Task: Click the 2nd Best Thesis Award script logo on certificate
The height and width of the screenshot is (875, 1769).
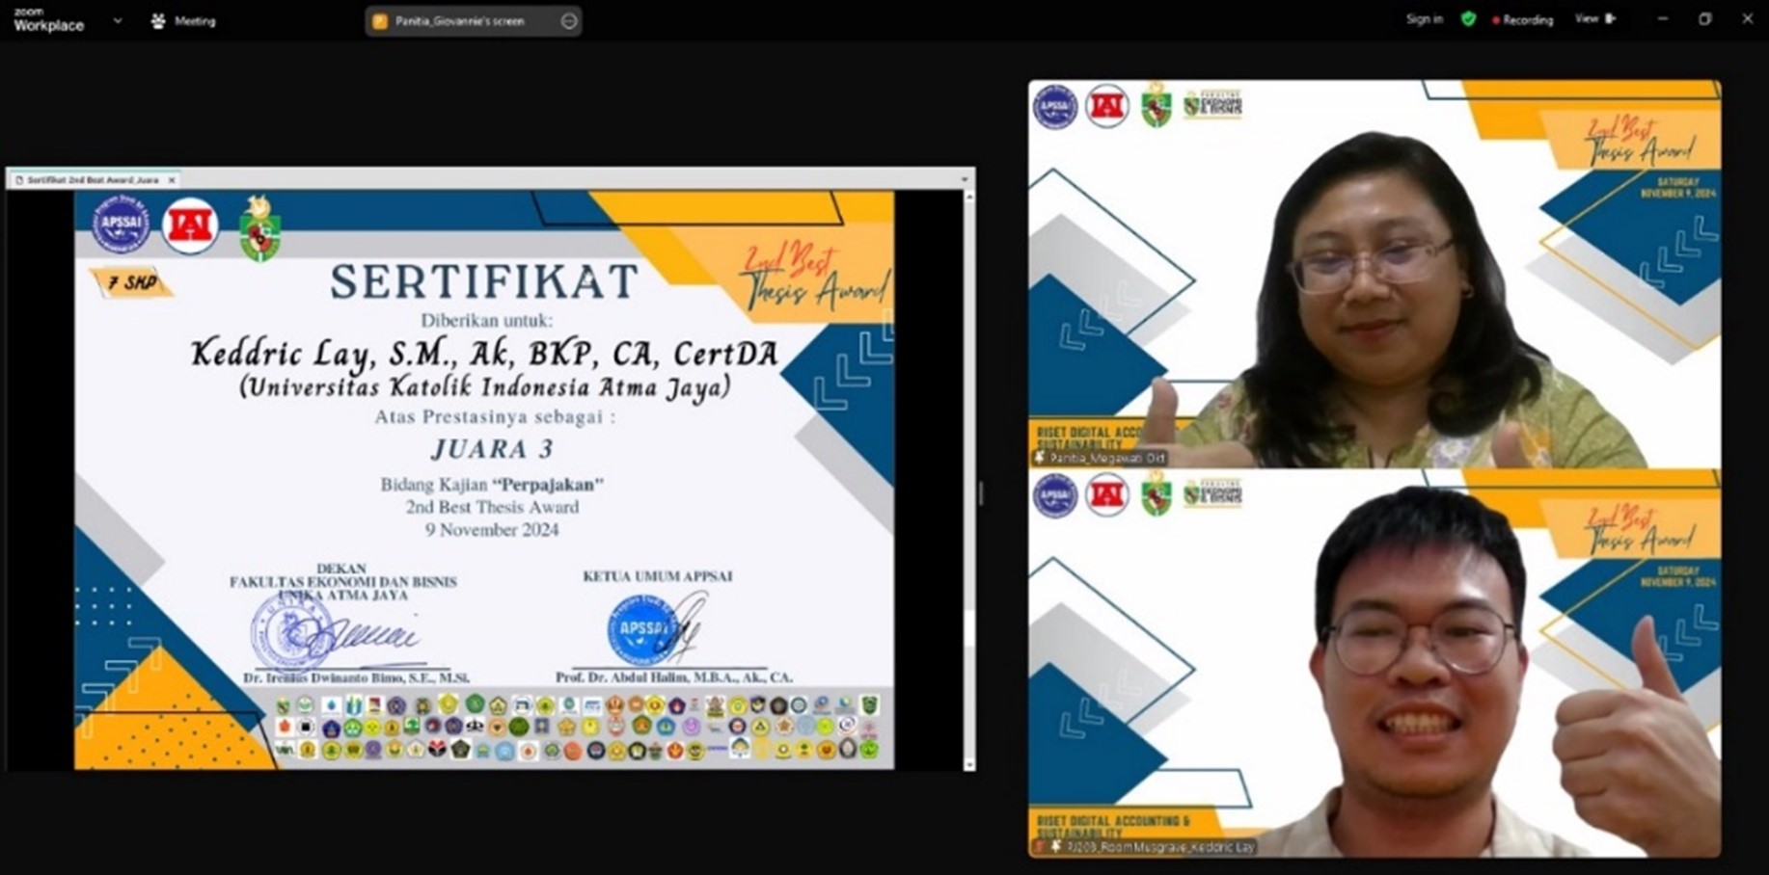Action: tap(816, 278)
